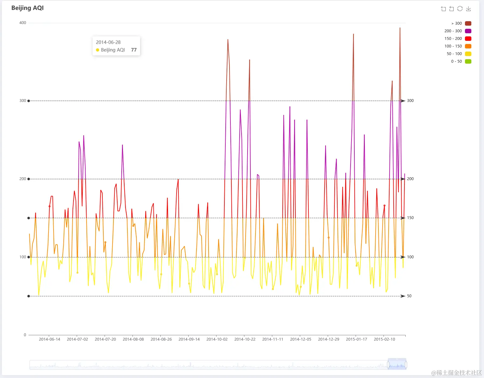Screen dimensions: 484x378
Task: Click the 2014-10-02 x-axis date label
Action: pyautogui.click(x=217, y=339)
